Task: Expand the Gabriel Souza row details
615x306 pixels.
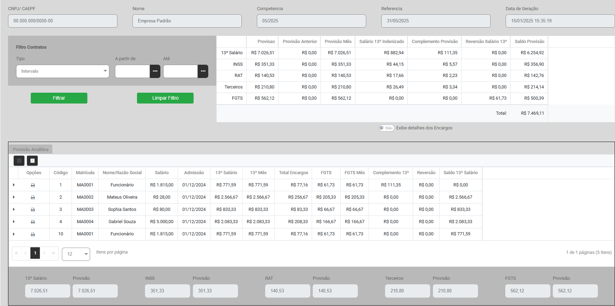Action: coord(14,222)
